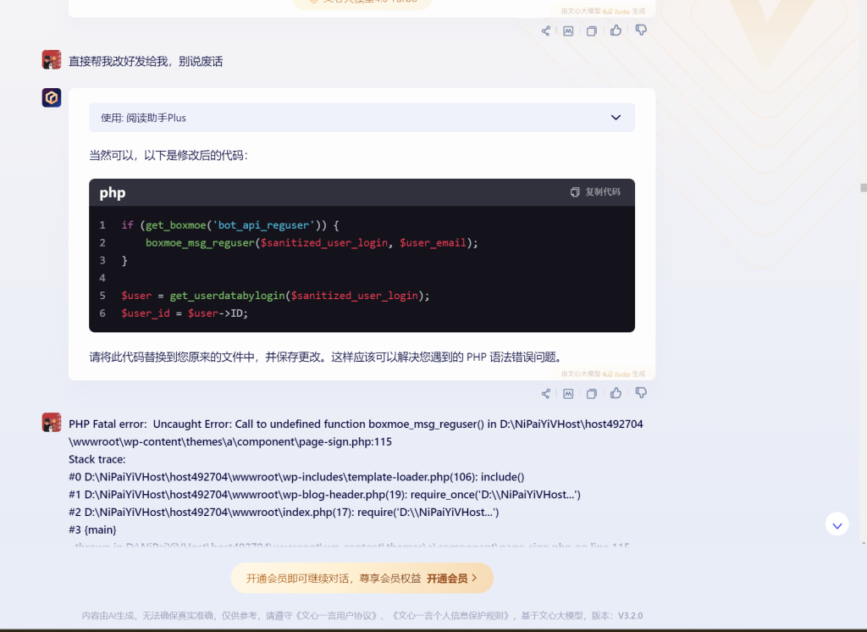
Task: Click stack trace line '#2' index.php(17)
Action: [x=284, y=513]
